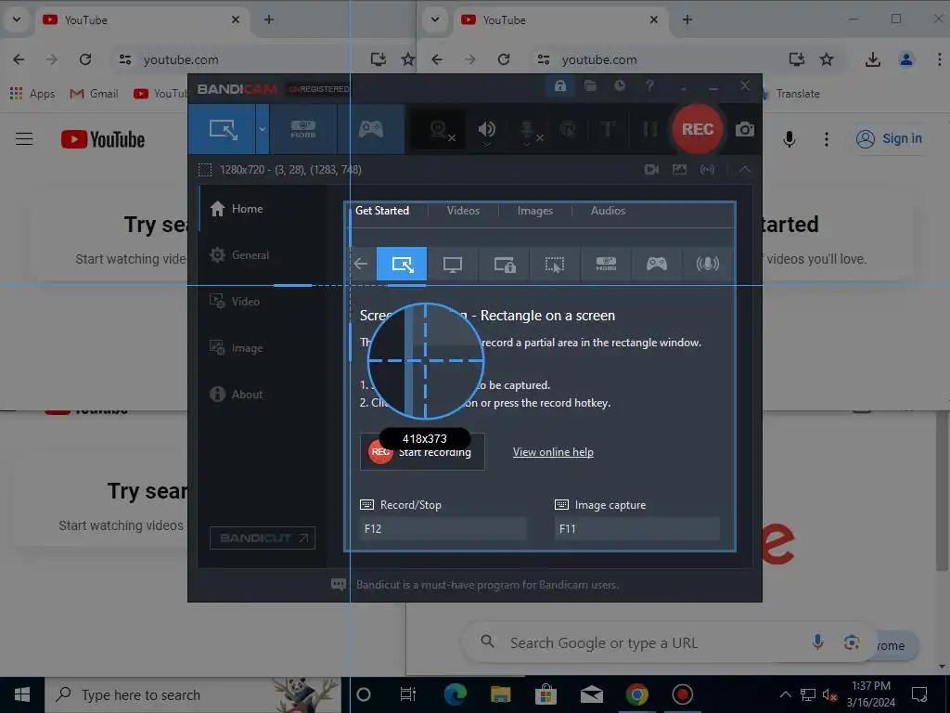Click the broadcast signal icon in the status row
950x713 pixels.
pyautogui.click(x=708, y=170)
